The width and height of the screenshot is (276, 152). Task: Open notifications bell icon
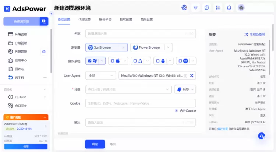(x=229, y=8)
